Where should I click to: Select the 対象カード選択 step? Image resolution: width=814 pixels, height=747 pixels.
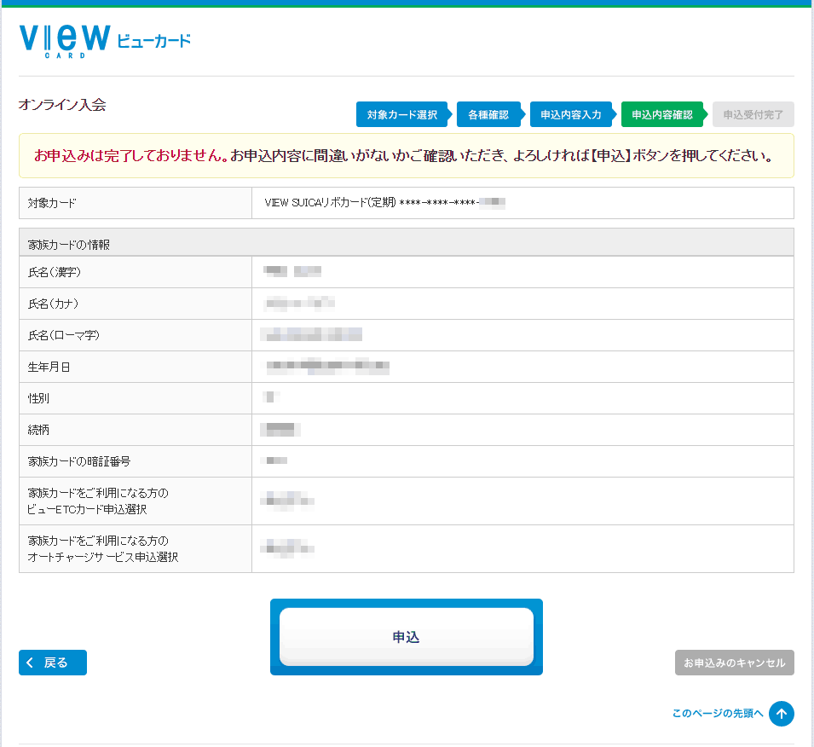[x=401, y=114]
